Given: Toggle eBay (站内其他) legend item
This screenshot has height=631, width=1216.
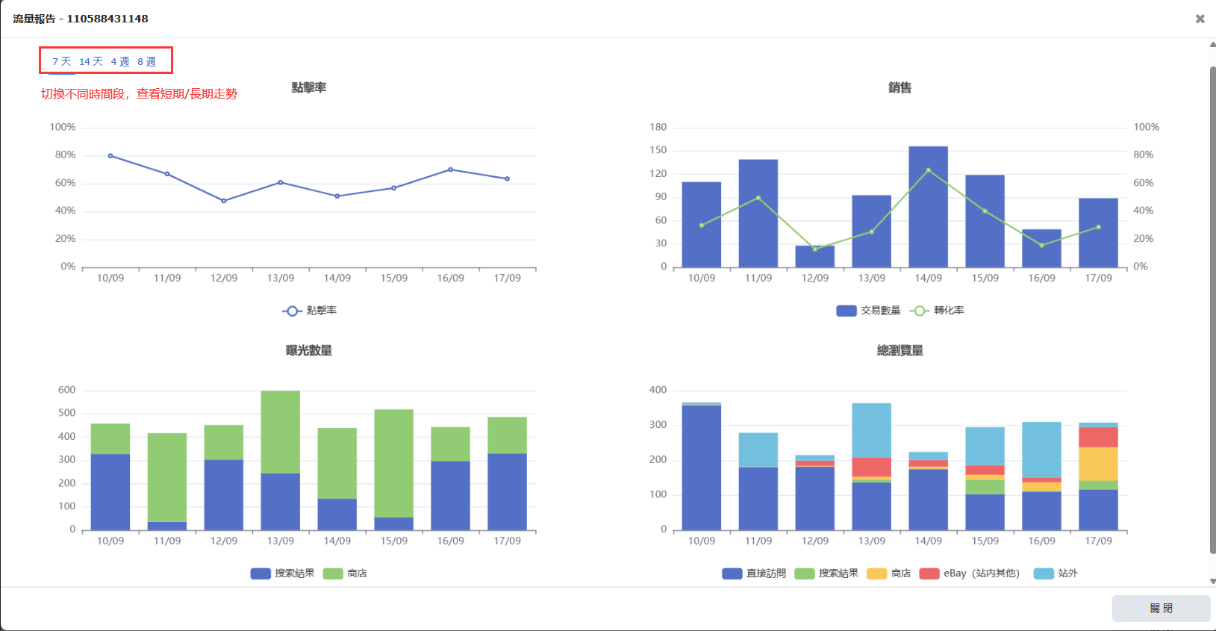Looking at the screenshot, I should pyautogui.click(x=929, y=574).
